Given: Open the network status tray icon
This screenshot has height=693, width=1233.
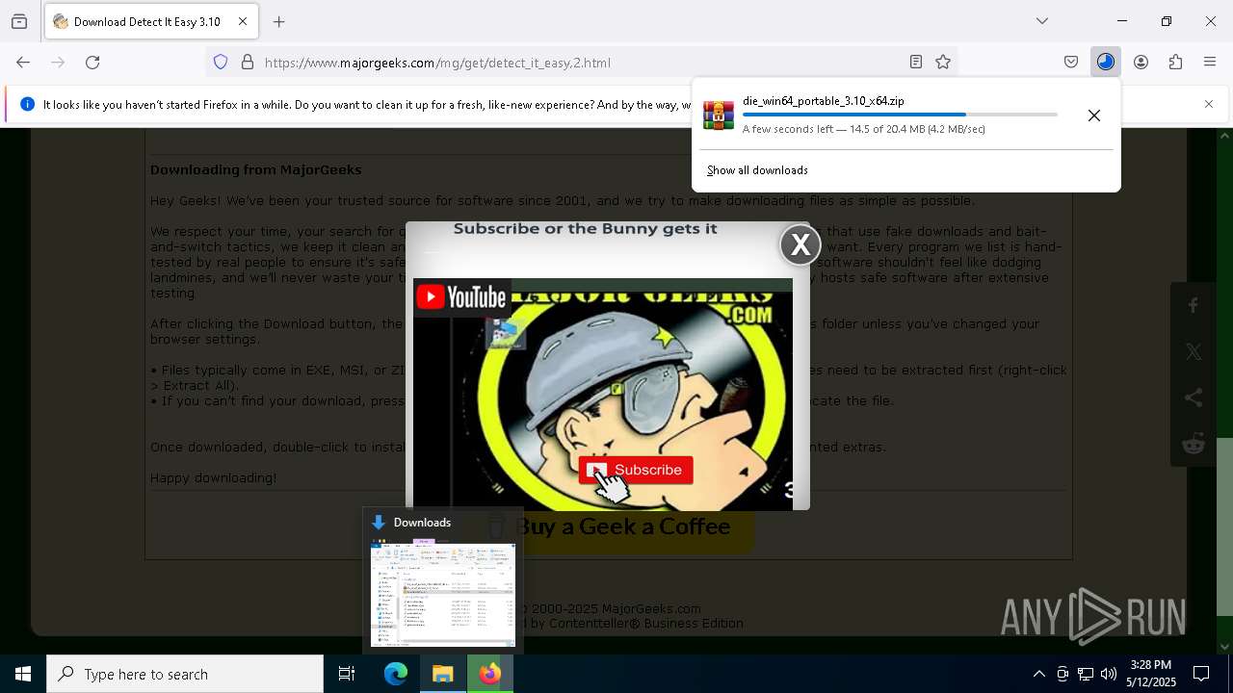Looking at the screenshot, I should 1086,674.
